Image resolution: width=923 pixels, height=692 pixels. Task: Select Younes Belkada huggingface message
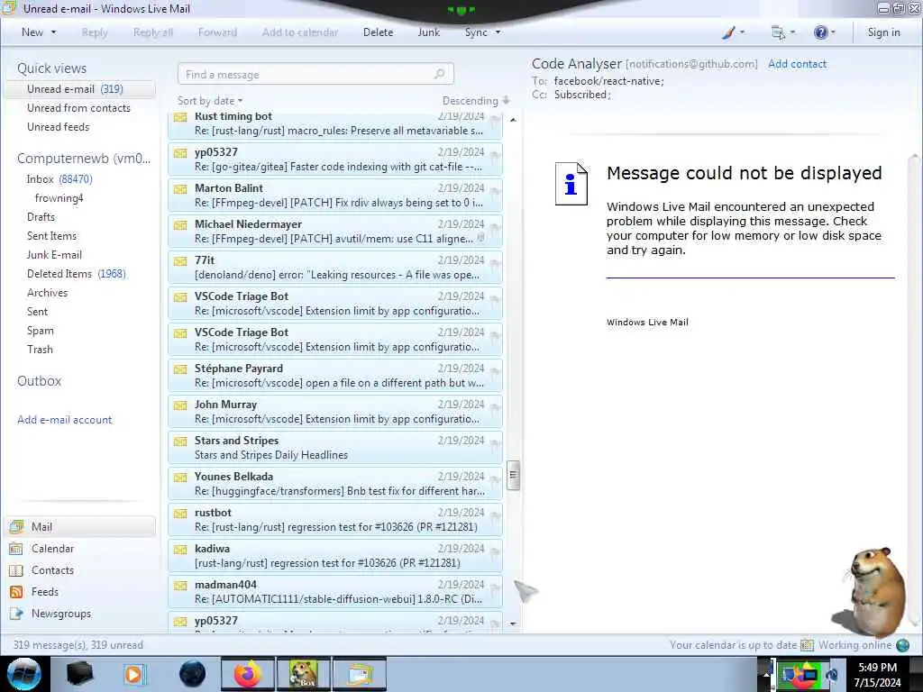pos(335,484)
